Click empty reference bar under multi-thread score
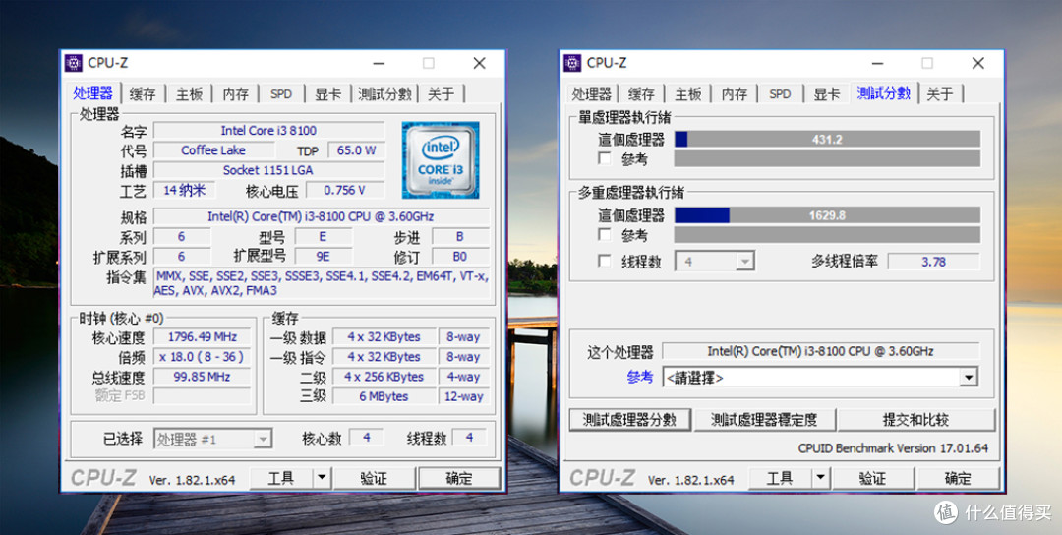The height and width of the screenshot is (535, 1062). point(827,234)
